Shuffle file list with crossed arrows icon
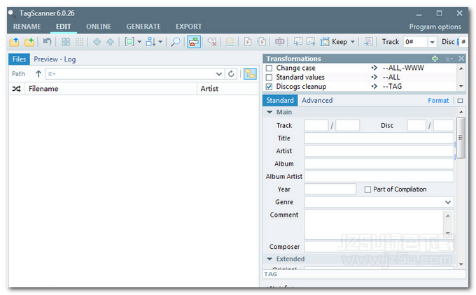Screen dimensions: 476x295 [x=16, y=89]
